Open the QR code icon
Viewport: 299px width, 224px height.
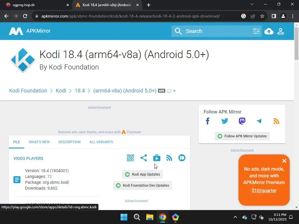(x=131, y=158)
